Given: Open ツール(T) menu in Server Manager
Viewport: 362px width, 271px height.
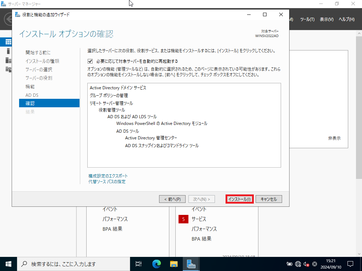Looking at the screenshot, I should [307, 19].
